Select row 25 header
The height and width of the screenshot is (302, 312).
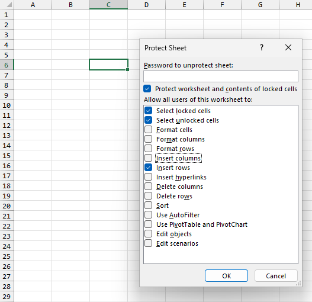click(7, 256)
